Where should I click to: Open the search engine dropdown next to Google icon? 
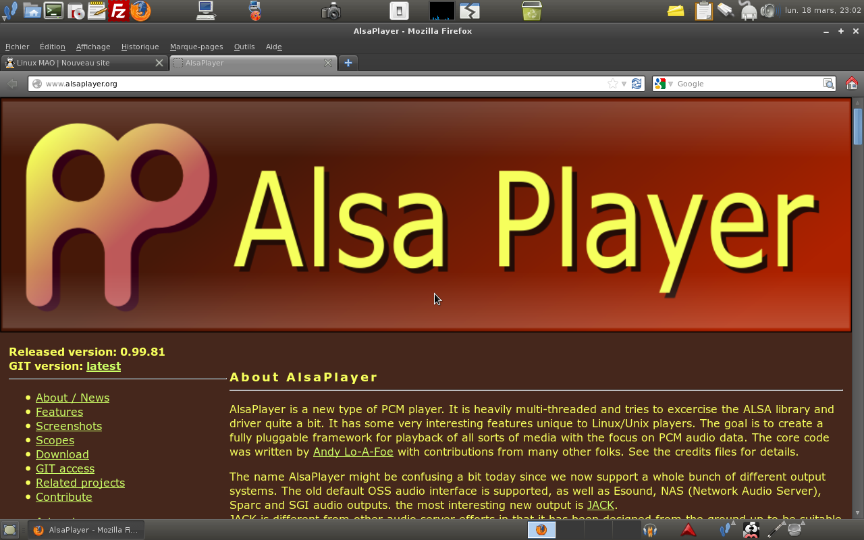670,84
